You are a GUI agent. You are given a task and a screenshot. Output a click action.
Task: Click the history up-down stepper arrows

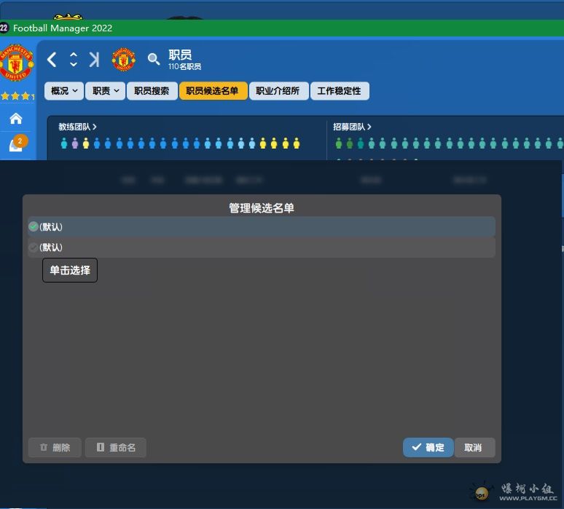(73, 60)
